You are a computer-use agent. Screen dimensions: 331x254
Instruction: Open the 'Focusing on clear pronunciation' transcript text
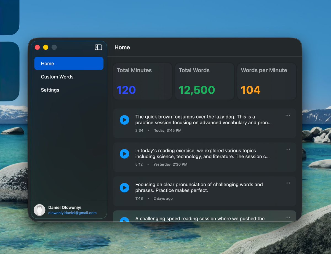[199, 188]
